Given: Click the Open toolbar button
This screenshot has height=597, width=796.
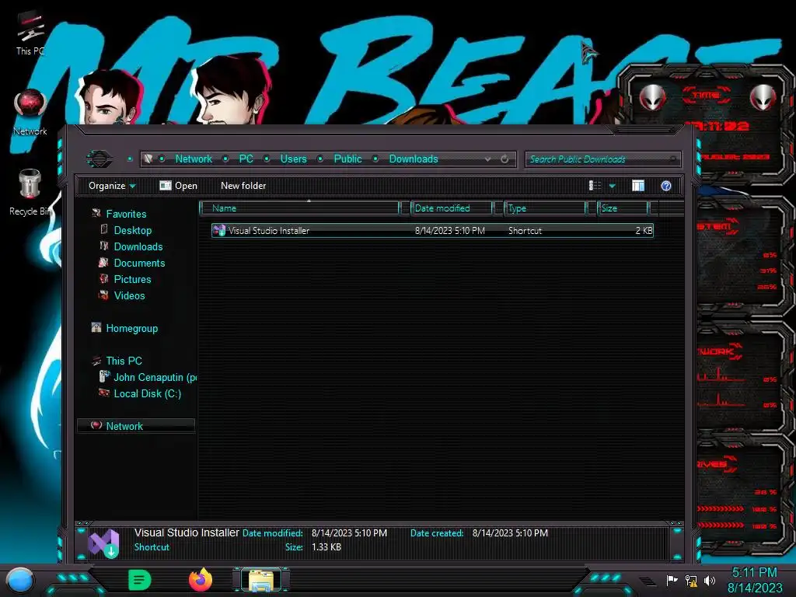Looking at the screenshot, I should [178, 186].
